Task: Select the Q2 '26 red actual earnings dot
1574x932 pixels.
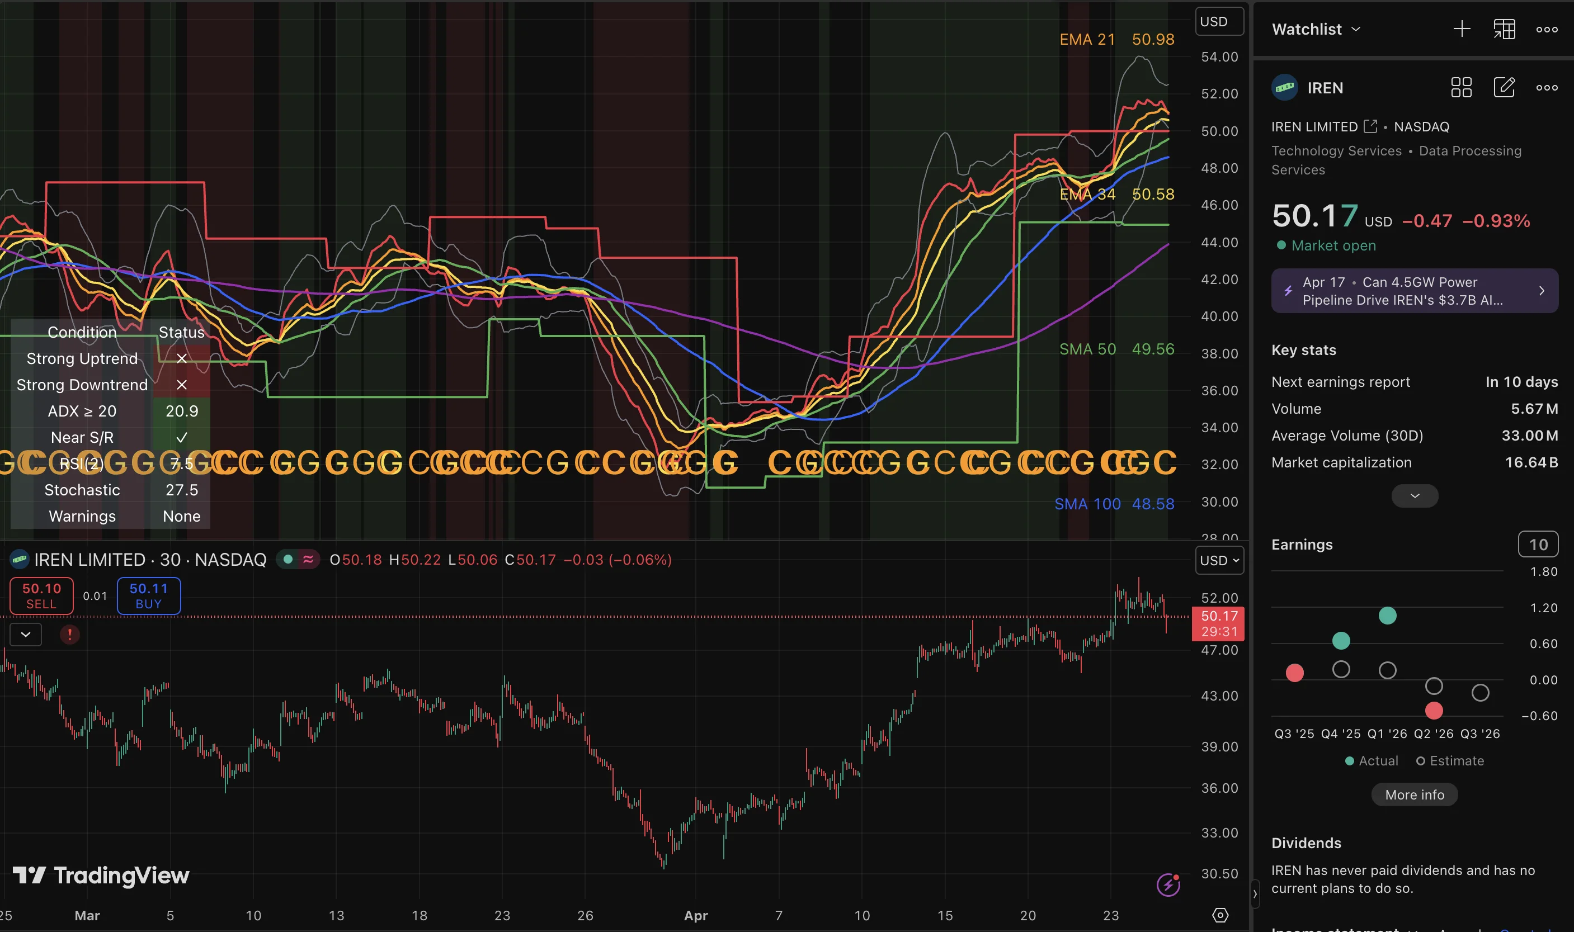Action: tap(1434, 710)
